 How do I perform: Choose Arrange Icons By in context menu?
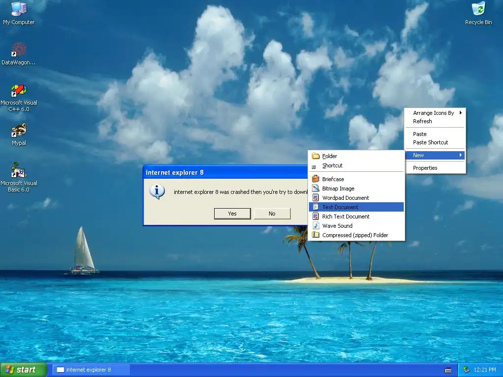[x=435, y=113]
